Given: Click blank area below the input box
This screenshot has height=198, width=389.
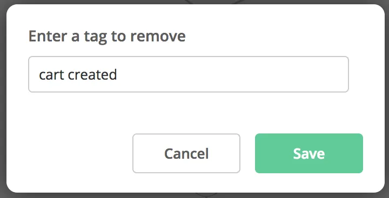Looking at the screenshot, I should 189,111.
